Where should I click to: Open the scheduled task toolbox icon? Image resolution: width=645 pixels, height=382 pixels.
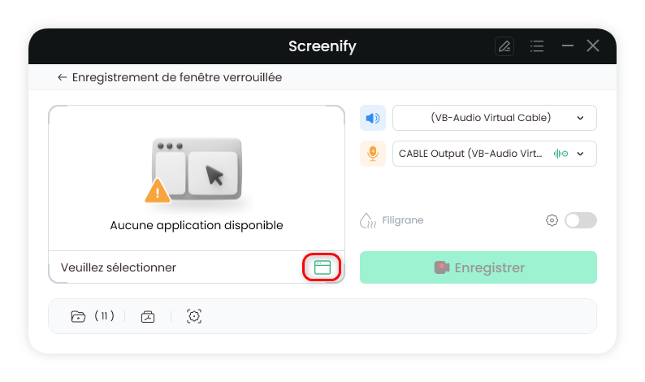coord(148,316)
